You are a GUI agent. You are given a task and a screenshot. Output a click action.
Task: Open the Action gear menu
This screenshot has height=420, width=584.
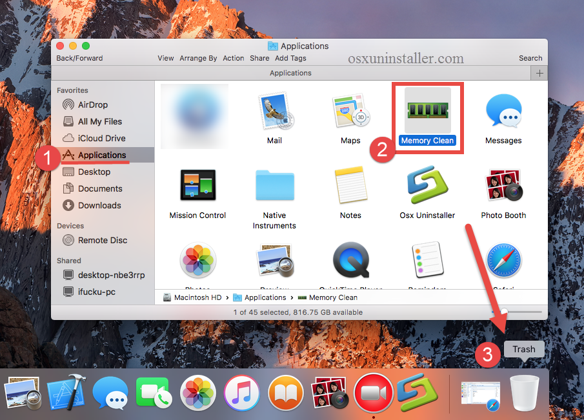tap(233, 58)
